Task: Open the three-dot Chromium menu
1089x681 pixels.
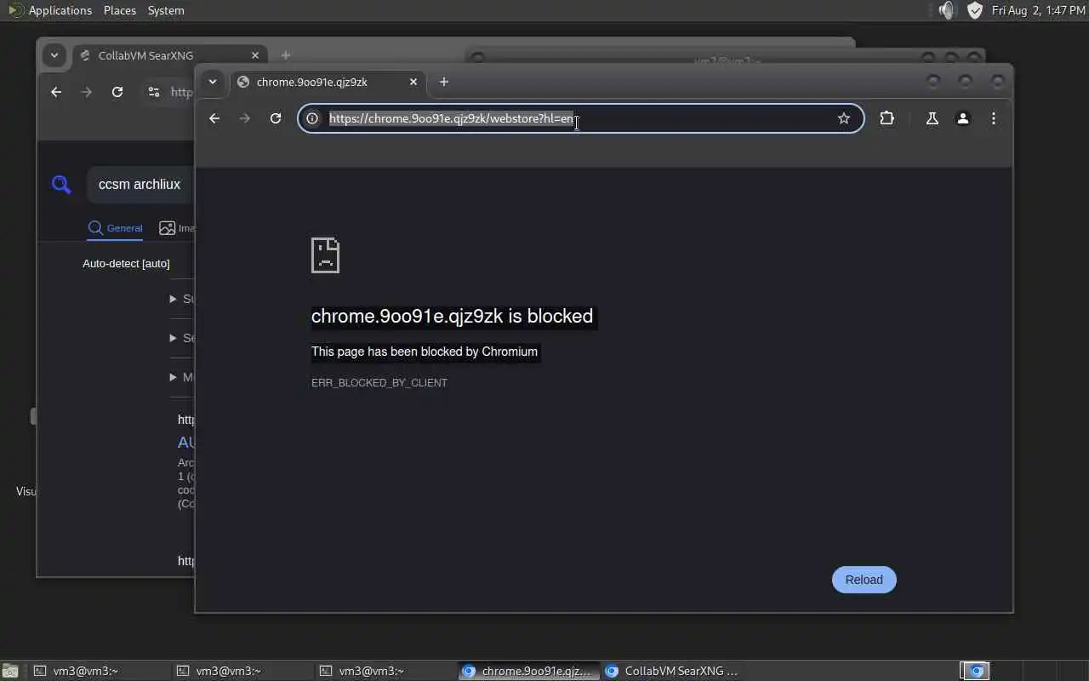Action: pyautogui.click(x=994, y=118)
